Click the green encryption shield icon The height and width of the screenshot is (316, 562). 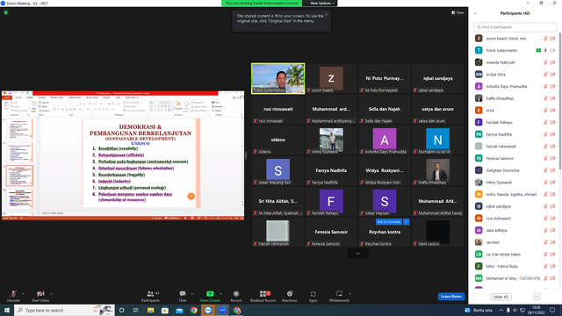[6, 12]
